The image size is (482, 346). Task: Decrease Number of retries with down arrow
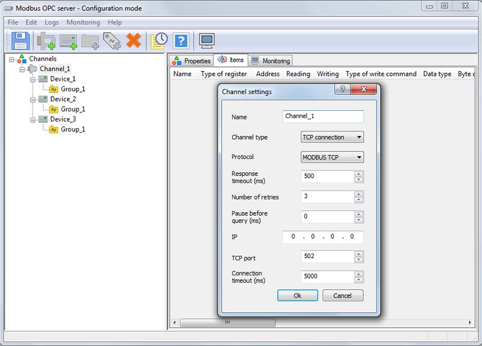click(358, 200)
